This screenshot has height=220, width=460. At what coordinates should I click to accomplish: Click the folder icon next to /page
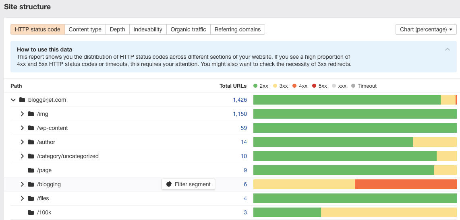31,170
